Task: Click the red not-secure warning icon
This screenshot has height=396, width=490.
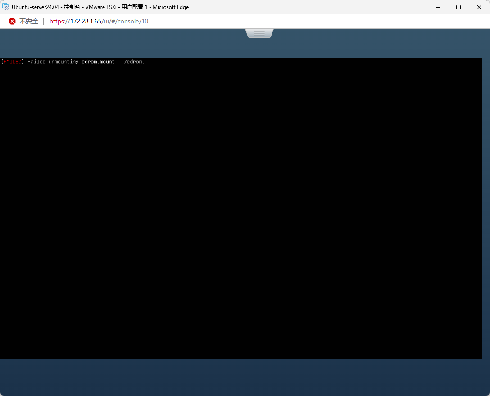Action: pos(12,21)
